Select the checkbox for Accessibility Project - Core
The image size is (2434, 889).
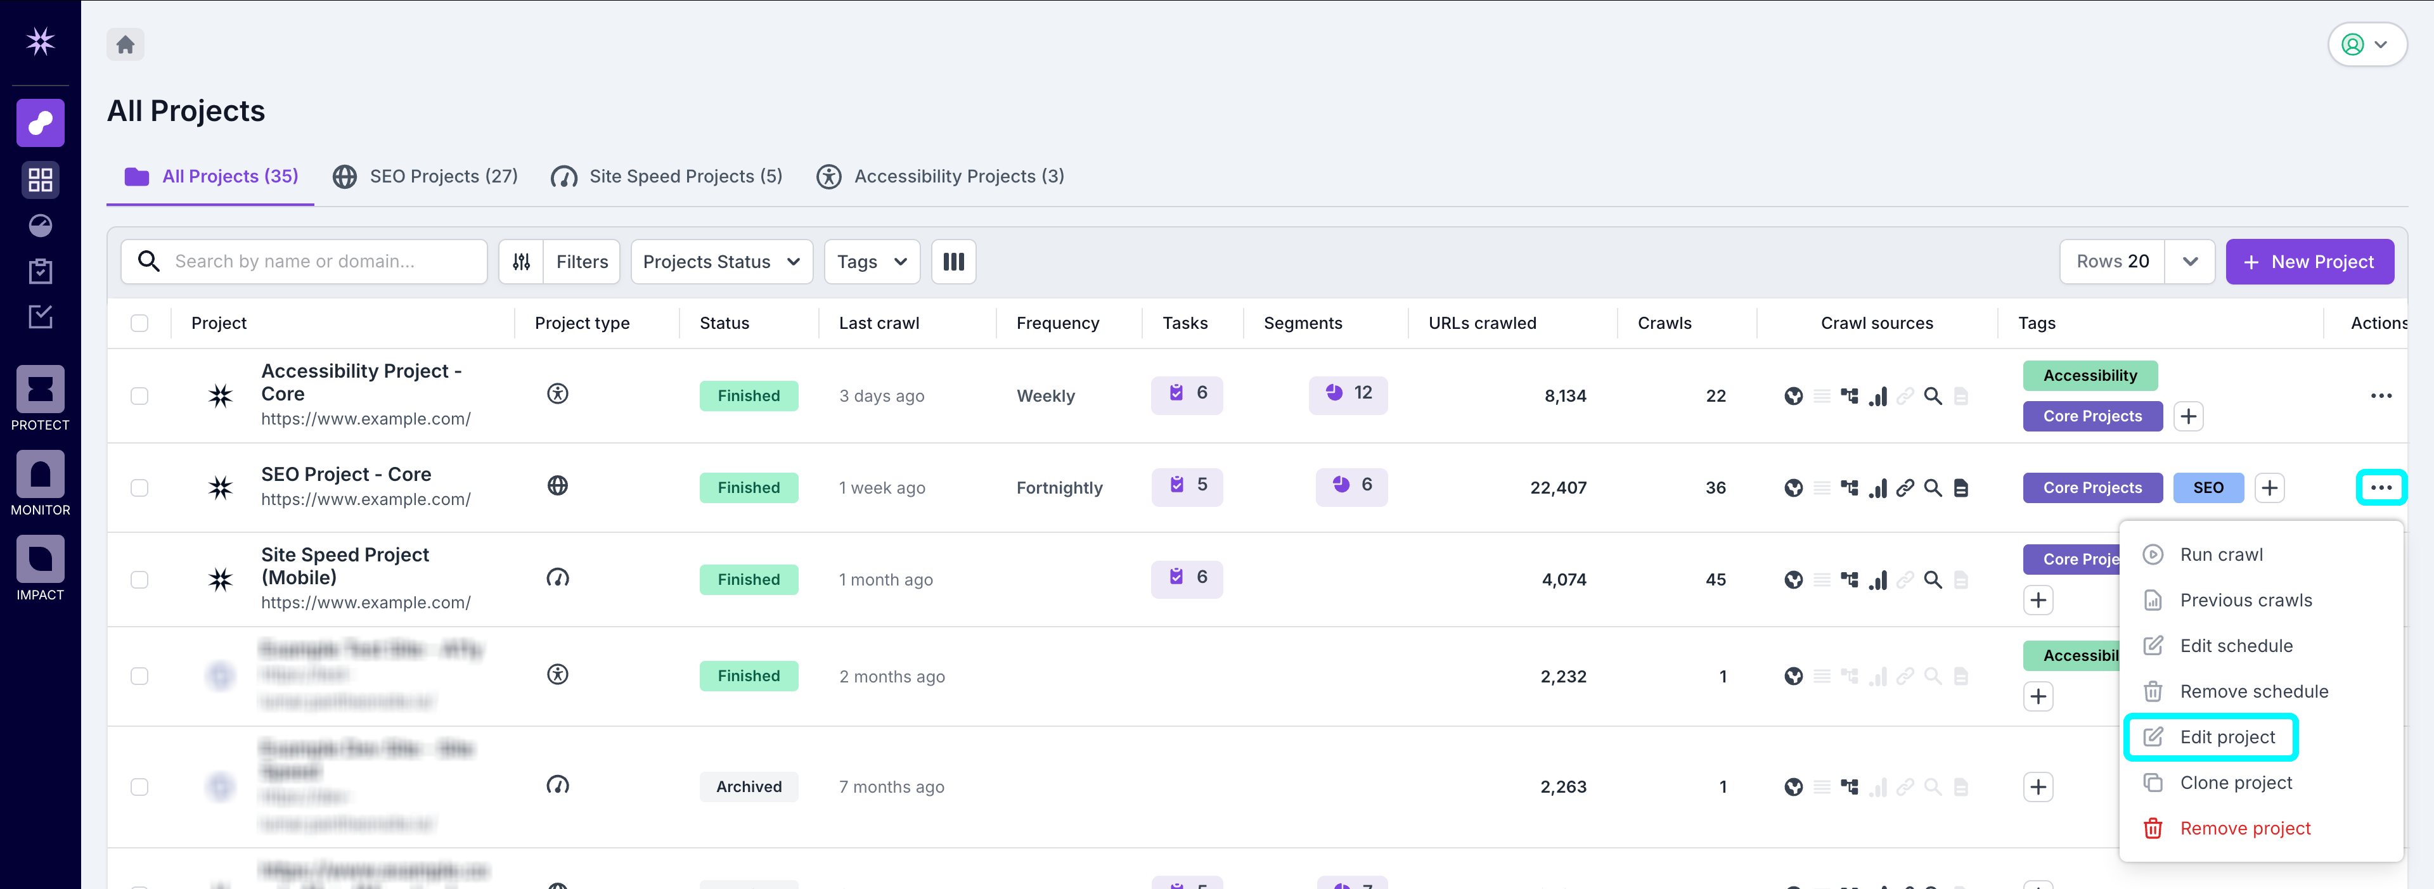coord(139,396)
